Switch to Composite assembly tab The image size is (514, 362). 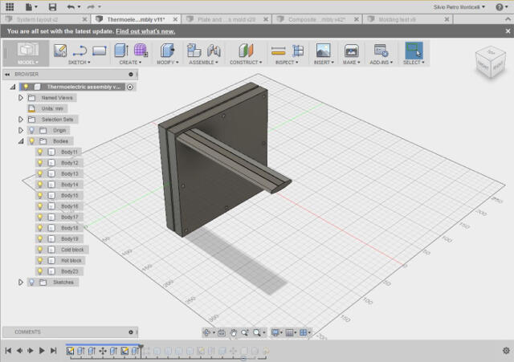pos(316,19)
